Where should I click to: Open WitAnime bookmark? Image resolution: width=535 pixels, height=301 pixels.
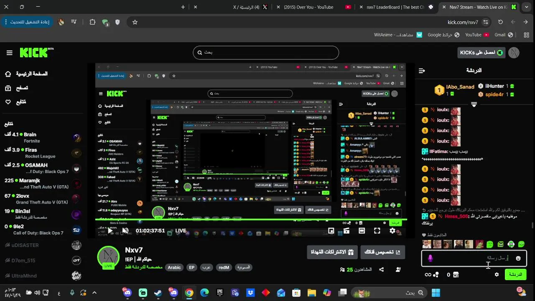click(x=398, y=35)
